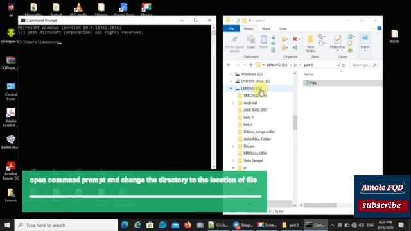Select the $RECYCLE.BIN folder

(x=255, y=96)
